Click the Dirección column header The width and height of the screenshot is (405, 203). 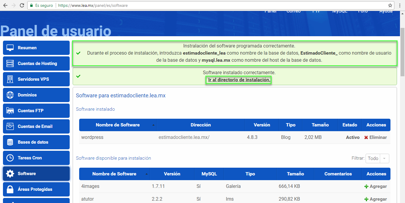[201, 125]
